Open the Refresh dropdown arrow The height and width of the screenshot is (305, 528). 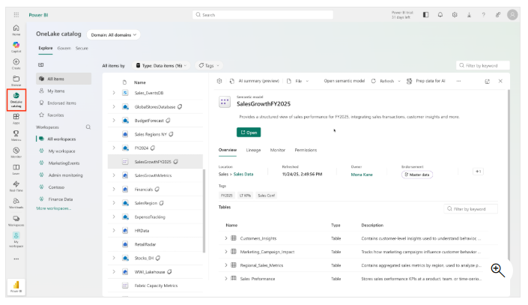(399, 81)
